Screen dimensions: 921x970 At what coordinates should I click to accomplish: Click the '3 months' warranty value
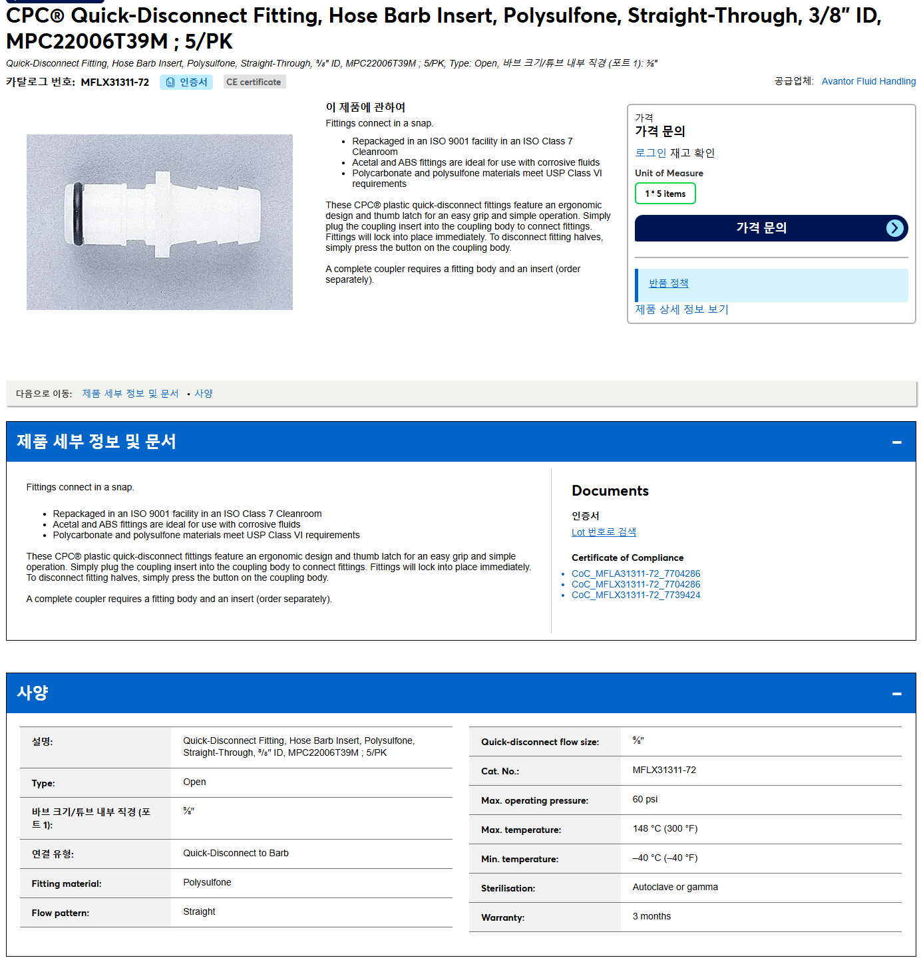[x=651, y=917]
